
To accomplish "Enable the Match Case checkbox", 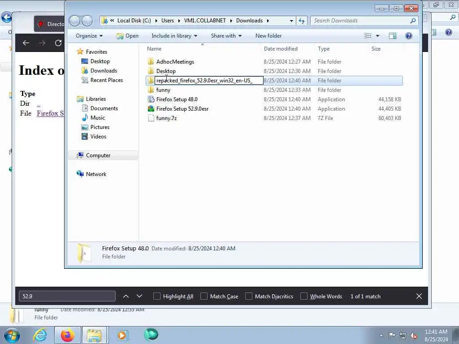I will [x=204, y=297].
